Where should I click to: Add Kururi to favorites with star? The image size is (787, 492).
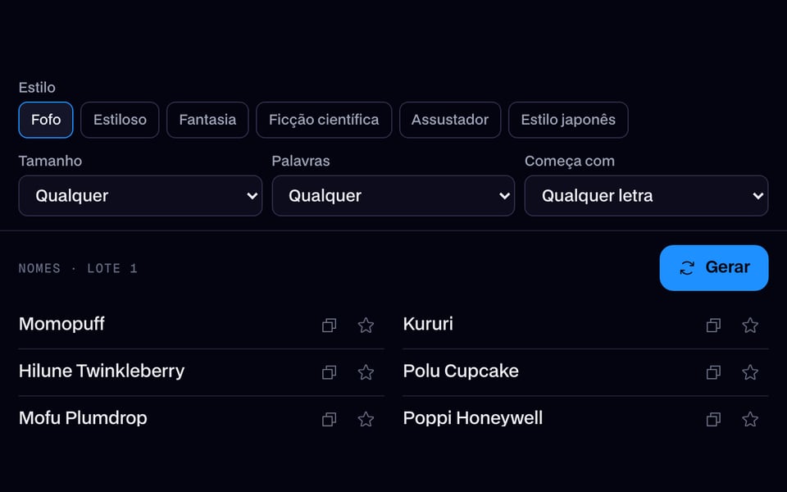click(x=750, y=326)
